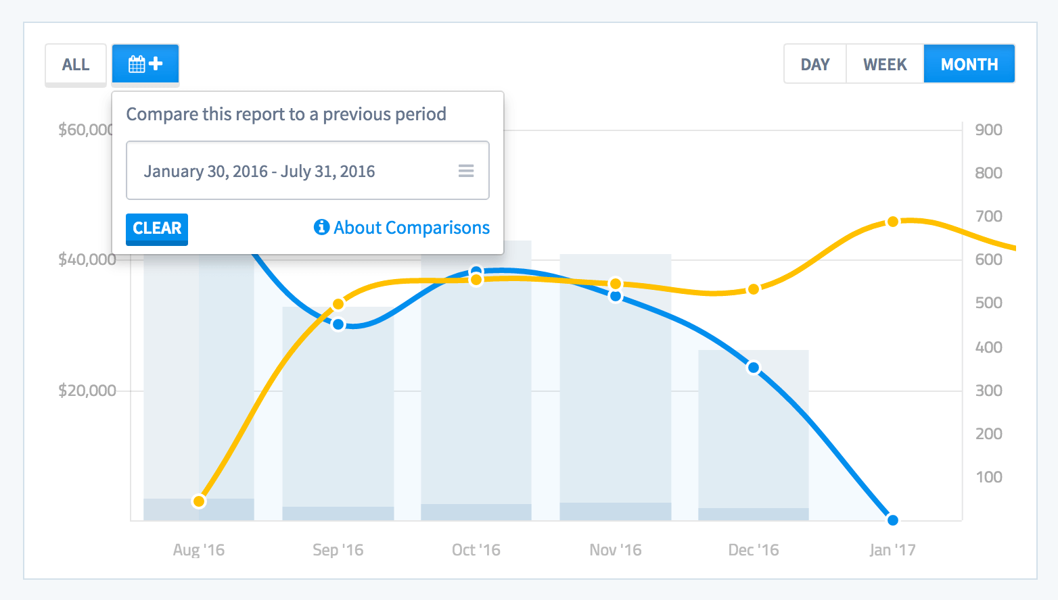Select the ALL tab

coord(75,64)
